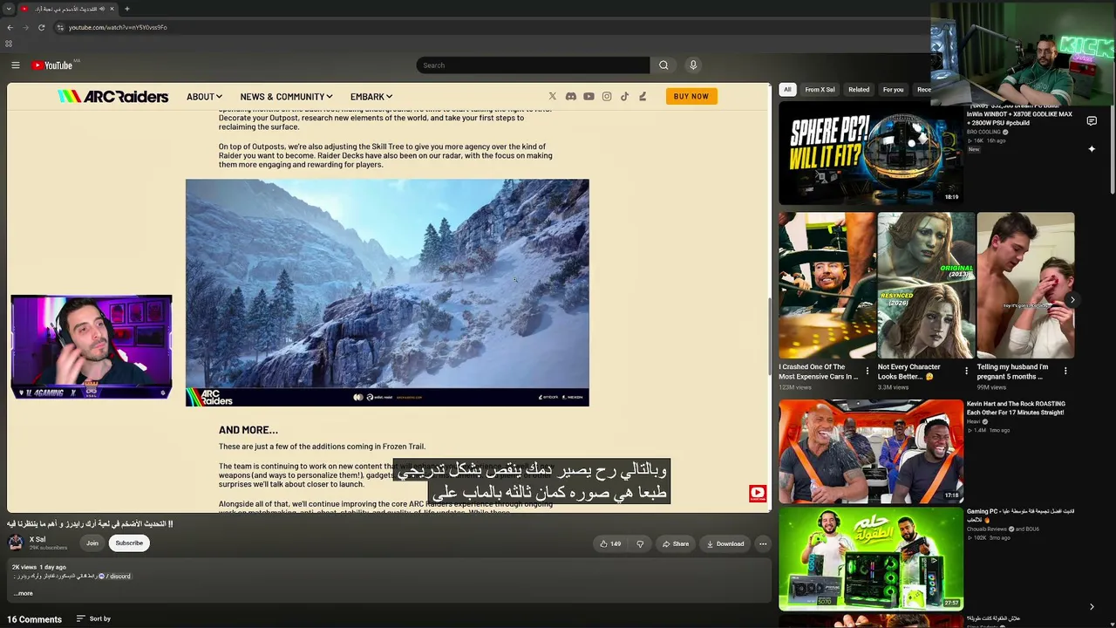Expand the EMBARK dropdown menu
1116x628 pixels.
tap(371, 97)
